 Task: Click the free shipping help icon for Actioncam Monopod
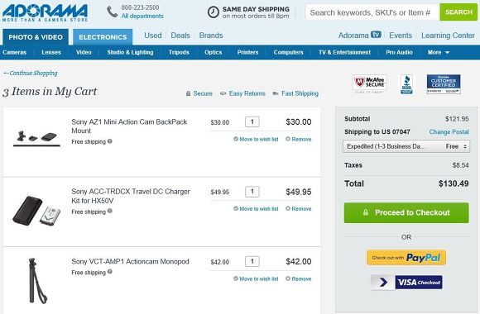110,272
